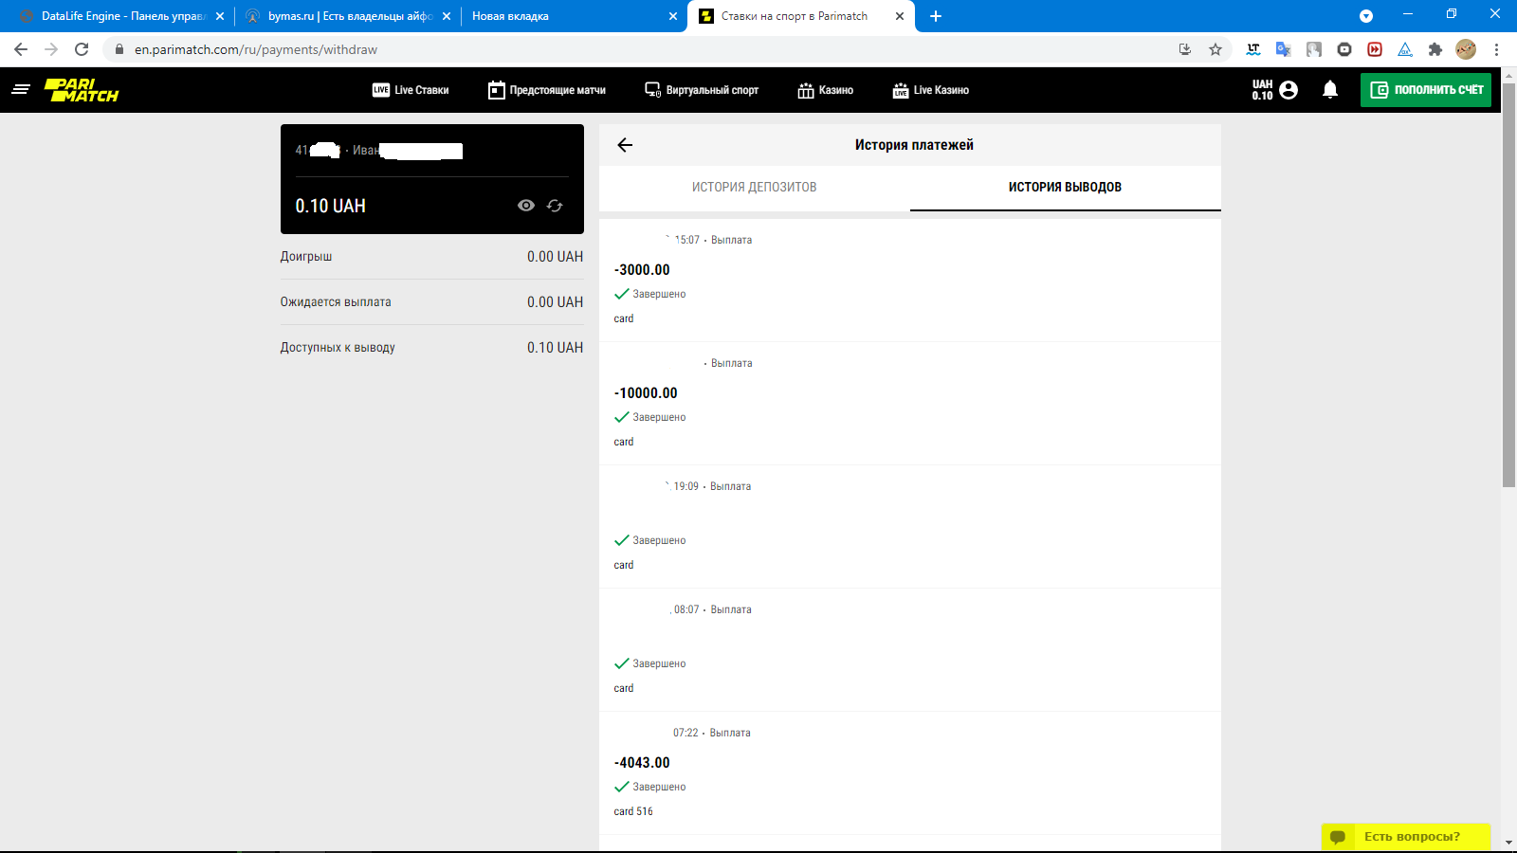Go back using the payment history arrow
The image size is (1517, 853).
[x=625, y=145]
